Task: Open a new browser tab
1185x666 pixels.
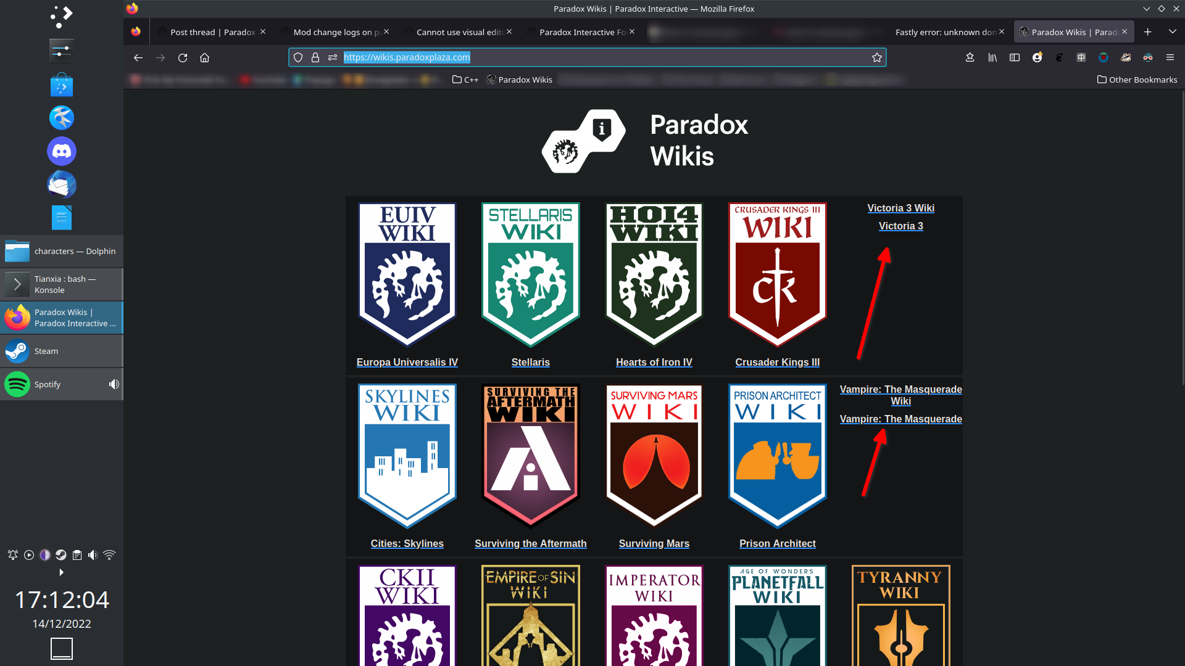Action: tap(1148, 32)
